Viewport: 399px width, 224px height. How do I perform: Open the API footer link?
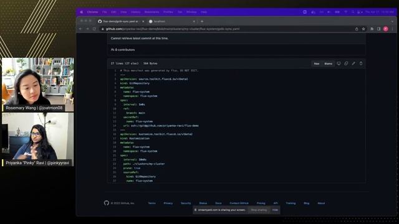point(276,203)
